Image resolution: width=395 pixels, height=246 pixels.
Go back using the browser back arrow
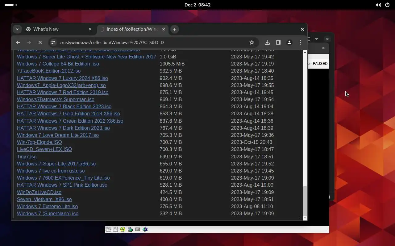point(18,42)
